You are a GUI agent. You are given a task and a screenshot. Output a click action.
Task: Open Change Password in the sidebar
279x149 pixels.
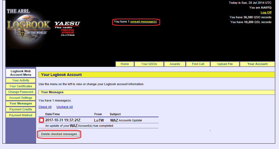20,92
